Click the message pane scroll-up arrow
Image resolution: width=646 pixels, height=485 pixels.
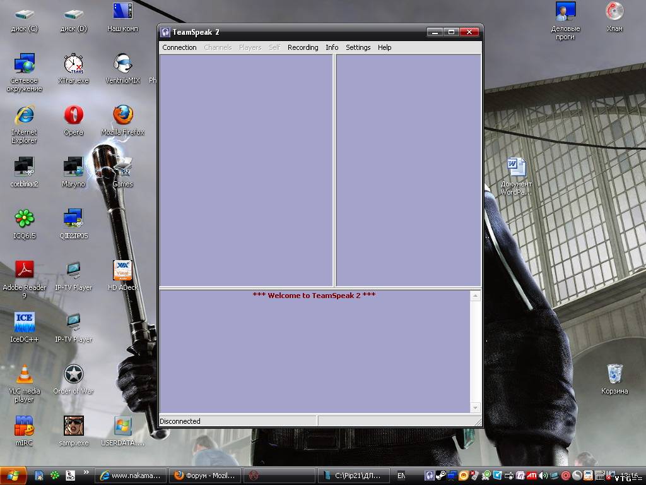coord(475,296)
